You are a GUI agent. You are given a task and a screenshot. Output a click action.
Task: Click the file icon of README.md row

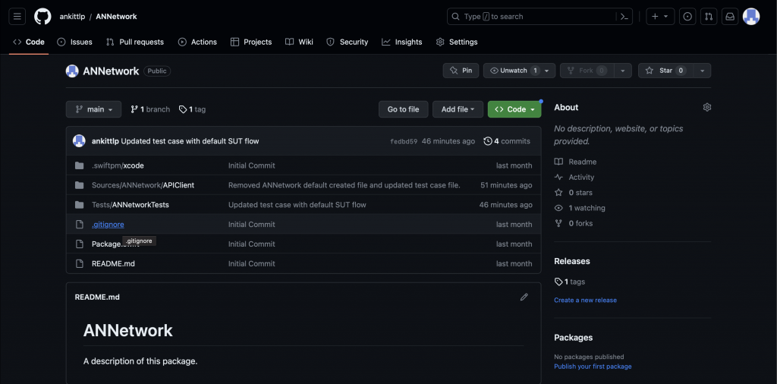[x=79, y=263]
